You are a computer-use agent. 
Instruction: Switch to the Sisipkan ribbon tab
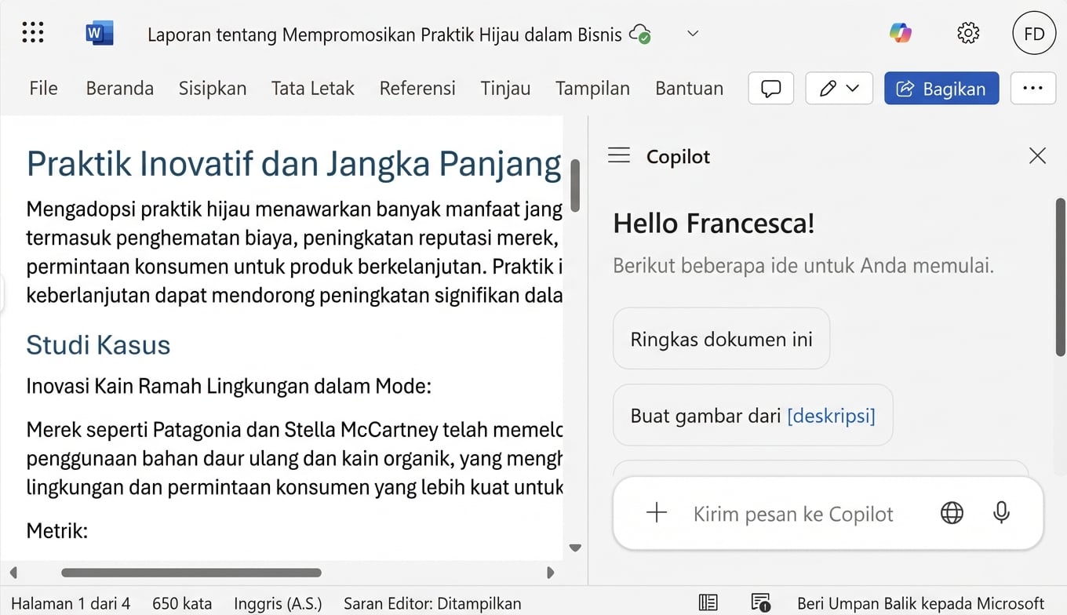pos(213,88)
